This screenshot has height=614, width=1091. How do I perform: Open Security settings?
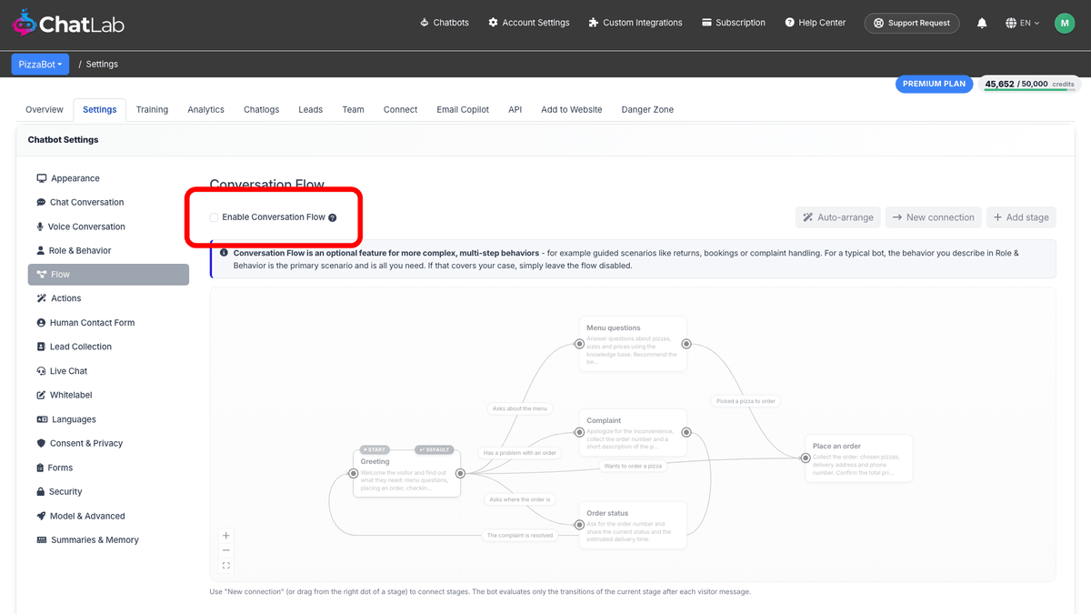pyautogui.click(x=108, y=491)
